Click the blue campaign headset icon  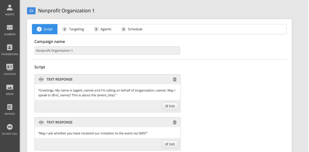[31, 11]
